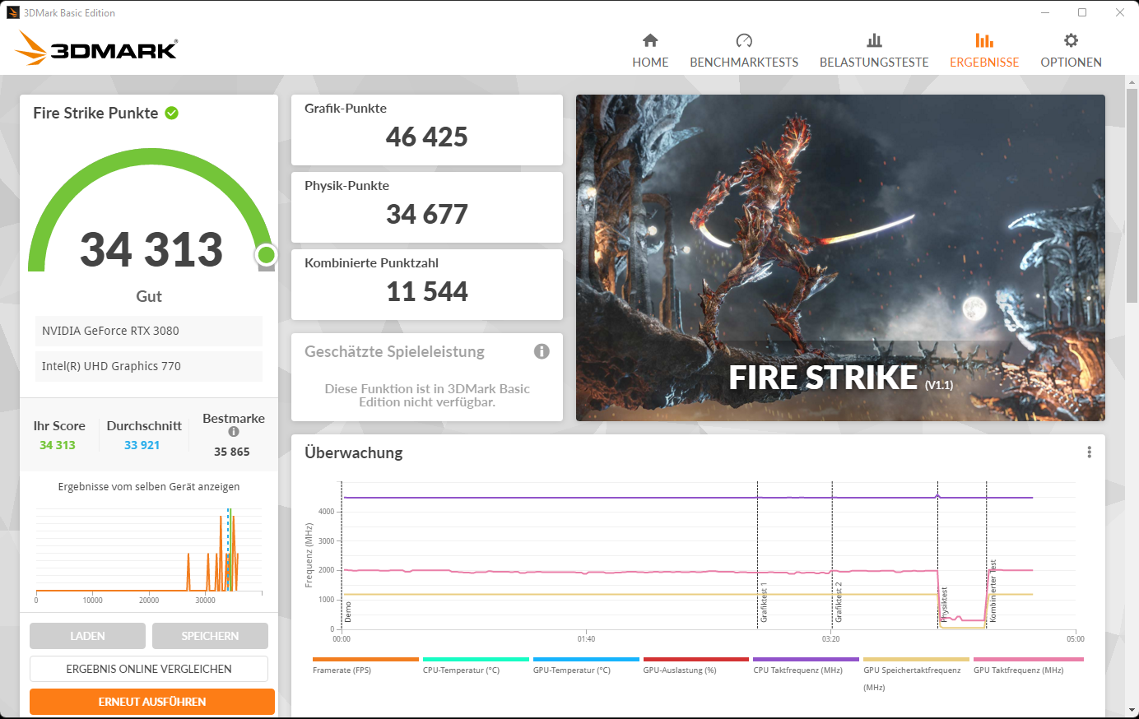
Task: Click the Speichern button
Action: click(210, 636)
